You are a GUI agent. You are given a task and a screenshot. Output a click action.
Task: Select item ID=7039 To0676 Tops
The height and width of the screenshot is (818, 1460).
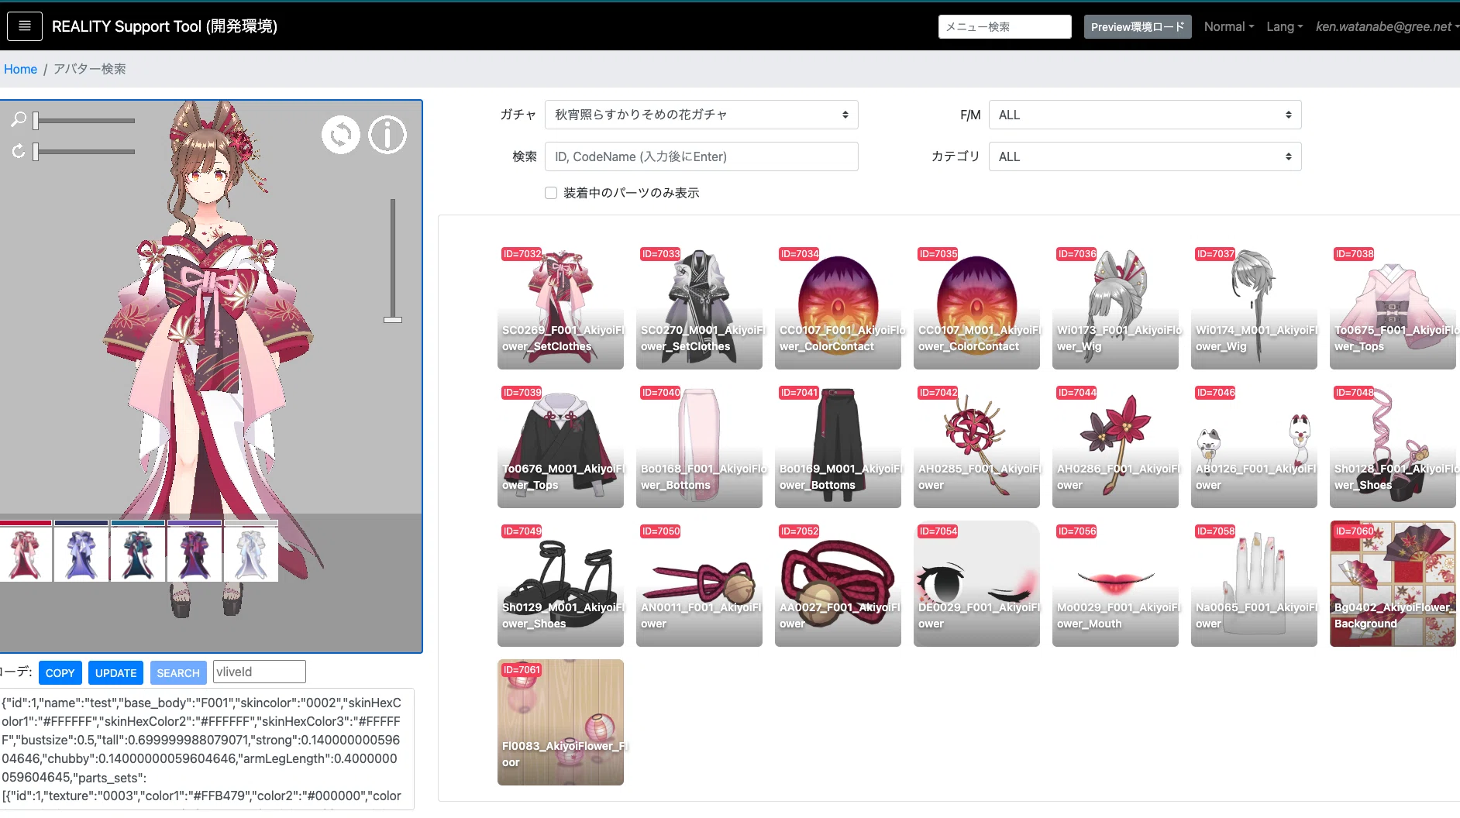tap(560, 446)
